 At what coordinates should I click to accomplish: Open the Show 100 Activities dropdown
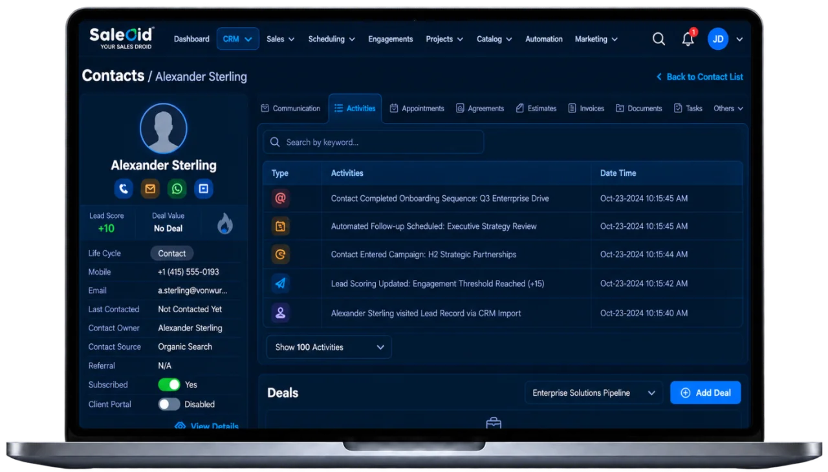tap(329, 347)
